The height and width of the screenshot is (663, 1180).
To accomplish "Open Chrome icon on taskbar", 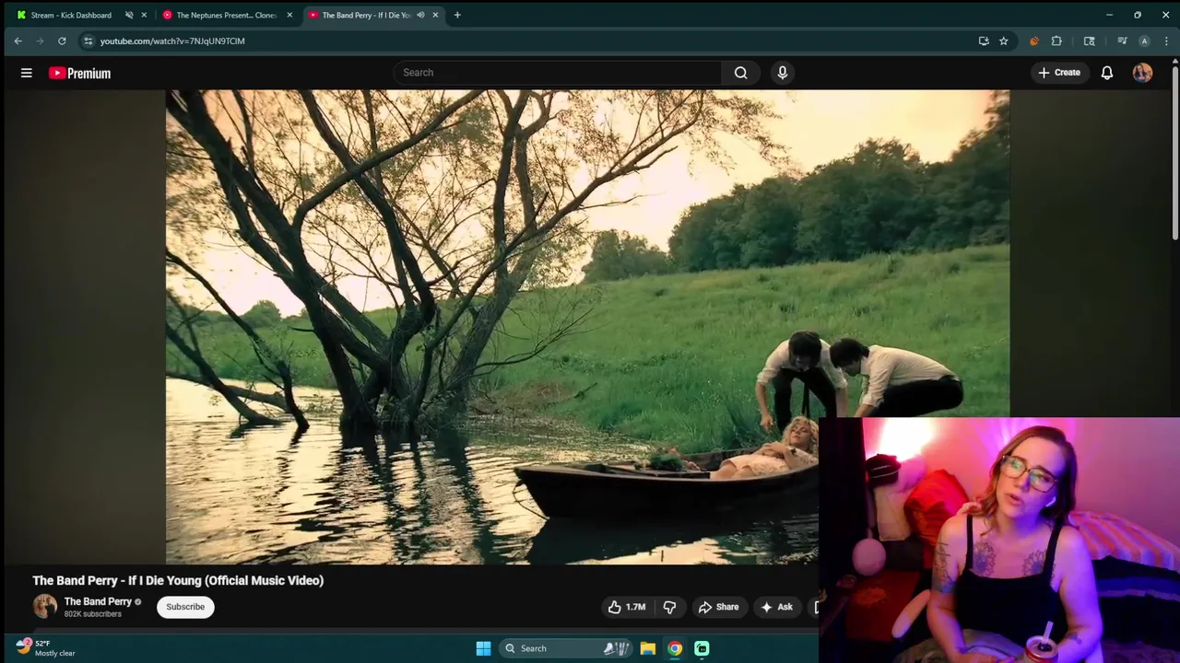I will (675, 648).
